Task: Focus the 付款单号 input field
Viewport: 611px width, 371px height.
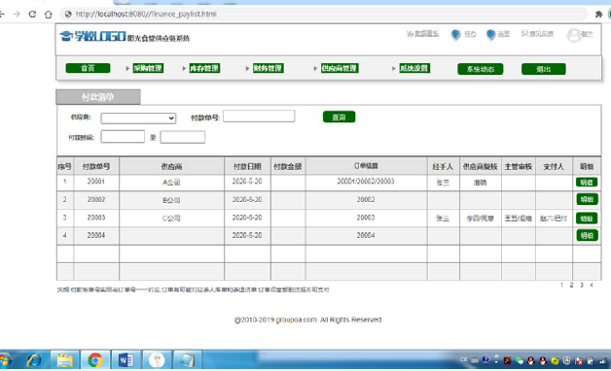Action: click(x=259, y=117)
